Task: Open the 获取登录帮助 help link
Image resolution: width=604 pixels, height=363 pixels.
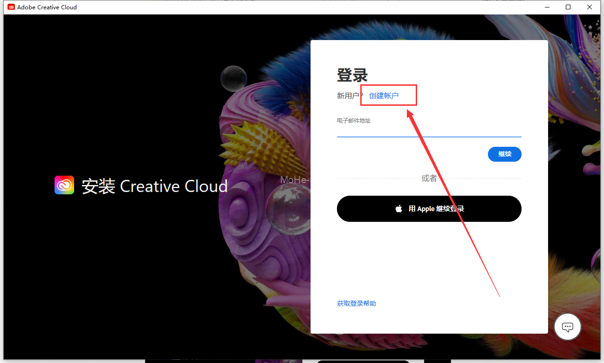Action: click(x=357, y=303)
